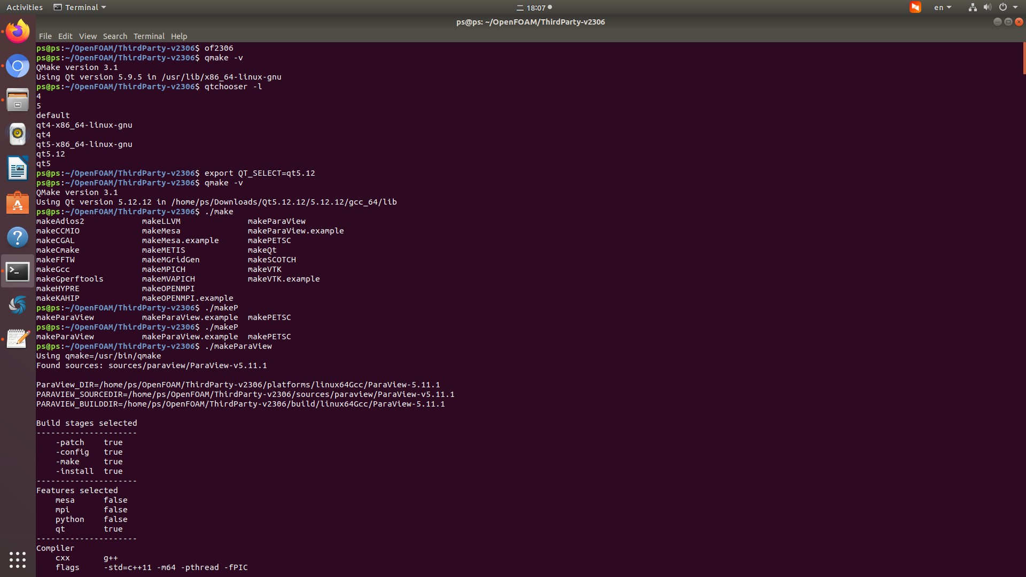This screenshot has width=1026, height=577.
Task: Click the terminal vertical scrollbar
Action: tap(1023, 59)
